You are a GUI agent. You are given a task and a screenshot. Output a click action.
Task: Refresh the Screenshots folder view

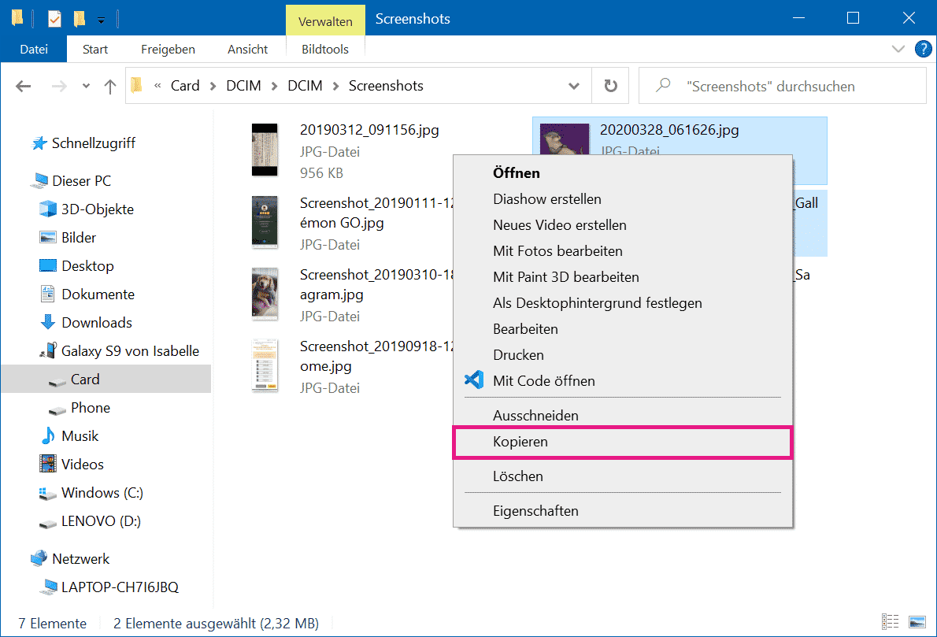(610, 87)
